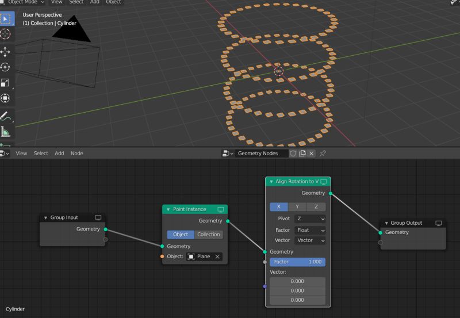Choose the Annotate pencil tool
This screenshot has width=460, height=318.
pos(5,116)
